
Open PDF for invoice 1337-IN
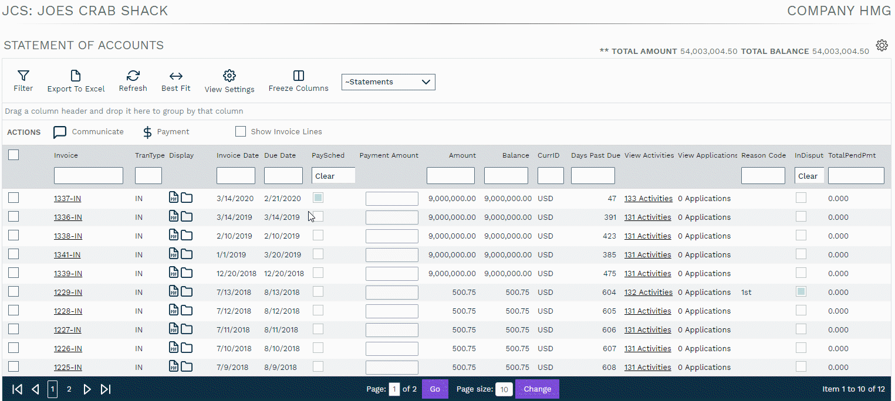174,198
